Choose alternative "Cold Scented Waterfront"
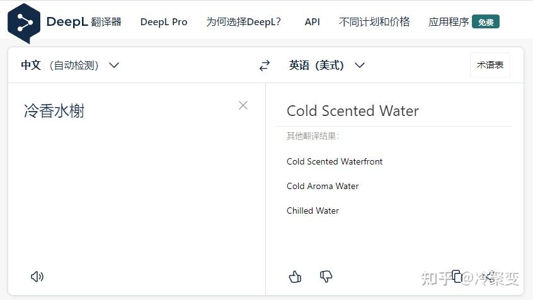 click(x=335, y=161)
